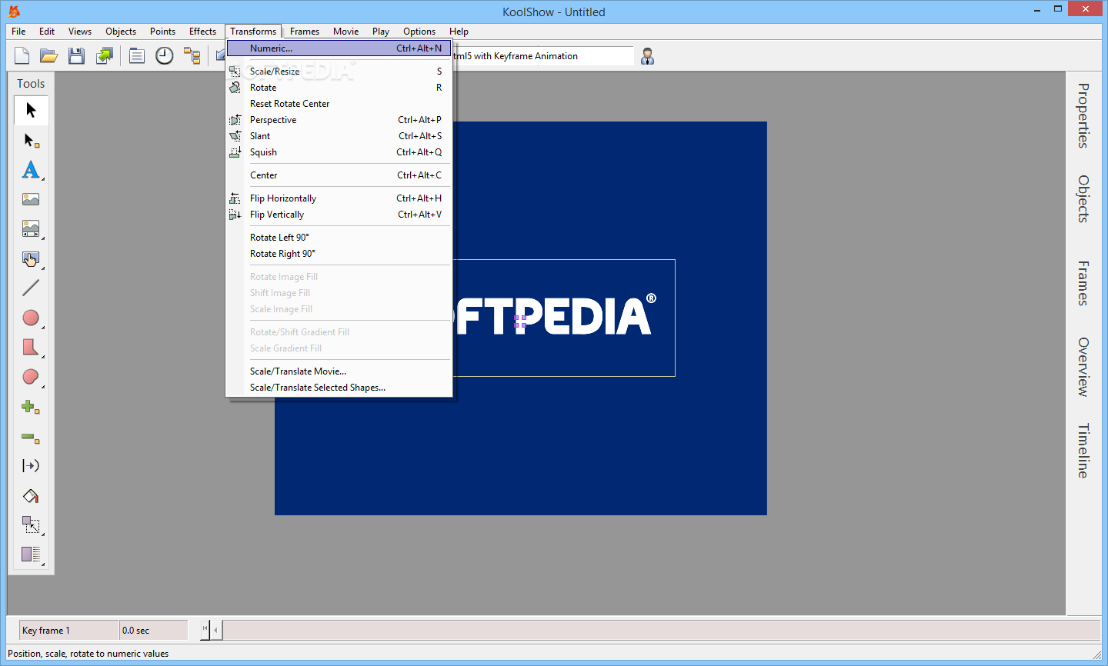Image resolution: width=1108 pixels, height=666 pixels.
Task: Expand the Properties side panel
Action: point(1083,115)
